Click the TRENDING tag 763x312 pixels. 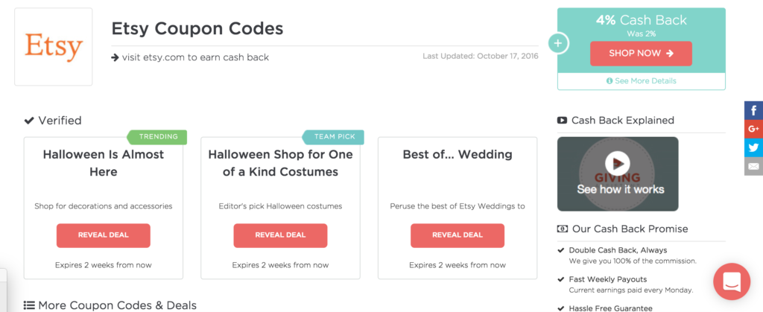coord(157,137)
